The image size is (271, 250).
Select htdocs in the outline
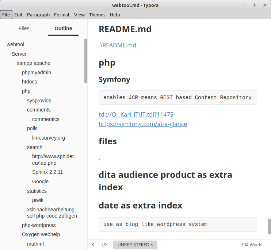29,82
